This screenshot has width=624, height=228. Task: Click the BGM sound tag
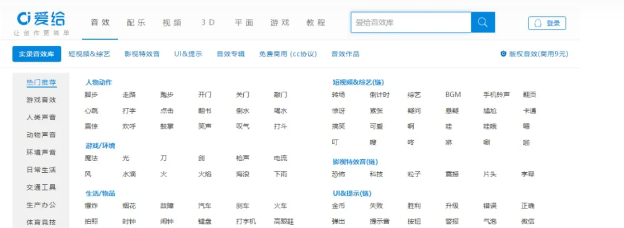pyautogui.click(x=453, y=94)
